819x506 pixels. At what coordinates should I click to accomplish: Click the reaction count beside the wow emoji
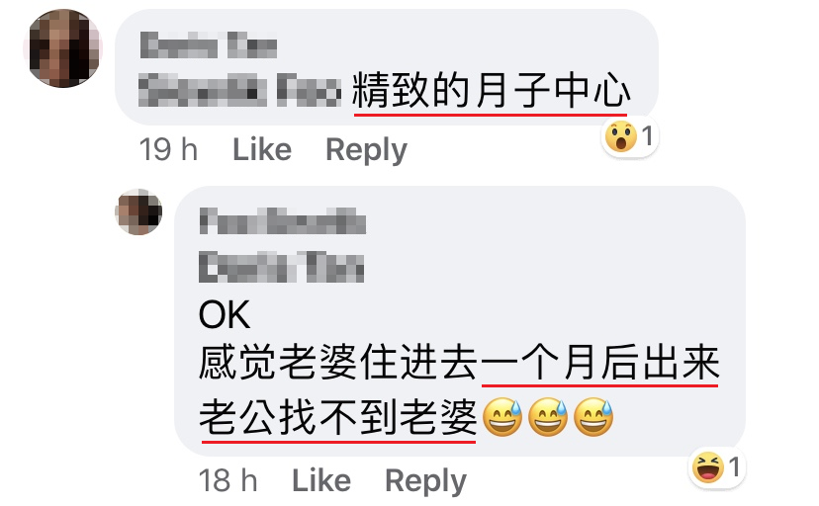(x=647, y=136)
